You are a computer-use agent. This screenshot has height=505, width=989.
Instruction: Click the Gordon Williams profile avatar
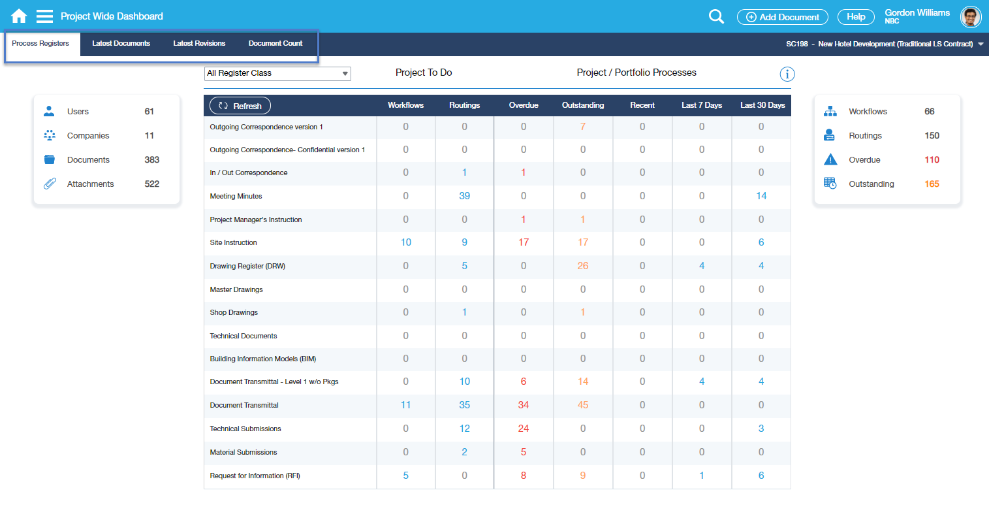tap(971, 16)
